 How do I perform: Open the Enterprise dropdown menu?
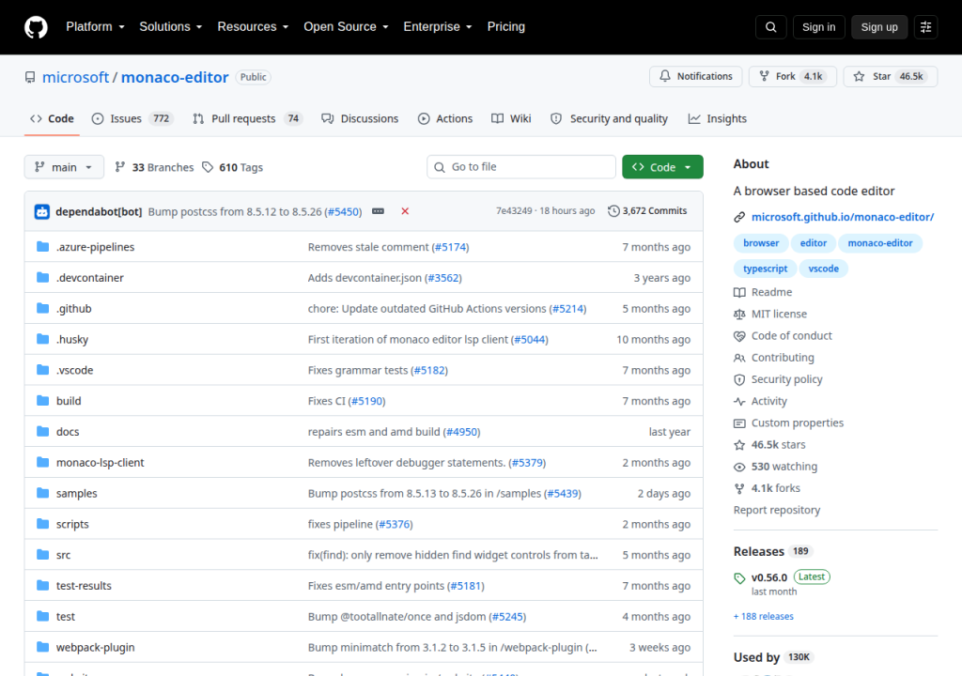click(x=438, y=27)
